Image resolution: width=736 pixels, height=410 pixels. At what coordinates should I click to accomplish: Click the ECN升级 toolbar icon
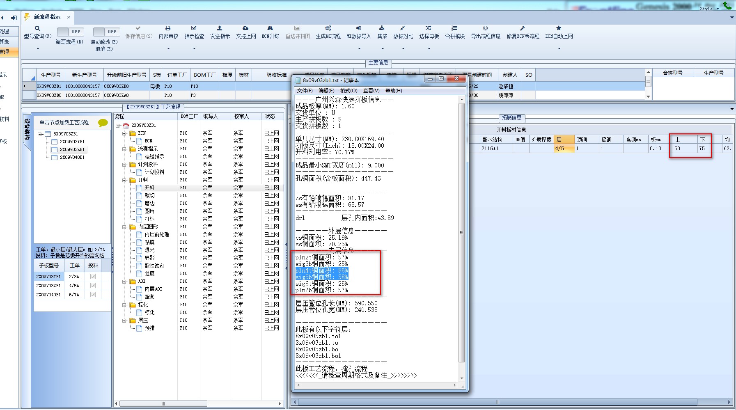point(270,28)
